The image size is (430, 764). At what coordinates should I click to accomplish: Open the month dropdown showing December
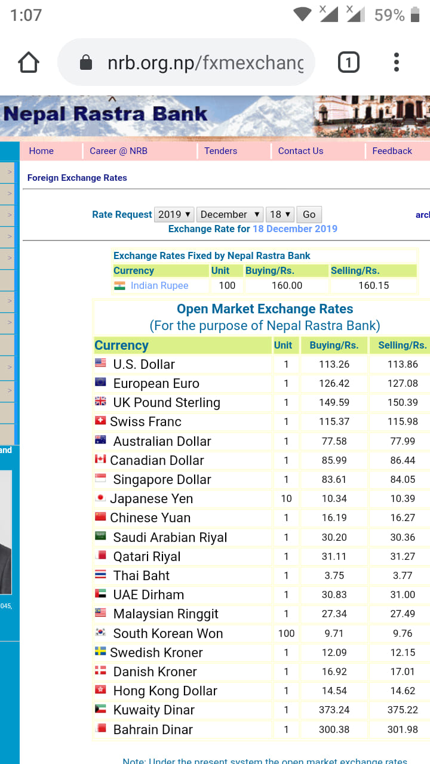point(230,214)
